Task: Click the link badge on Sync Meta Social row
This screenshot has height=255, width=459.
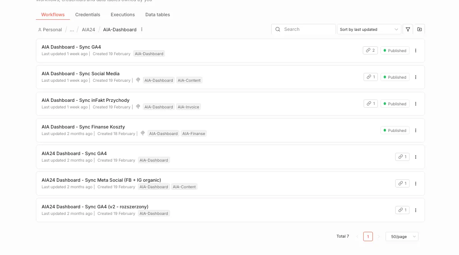Action: [x=402, y=183]
